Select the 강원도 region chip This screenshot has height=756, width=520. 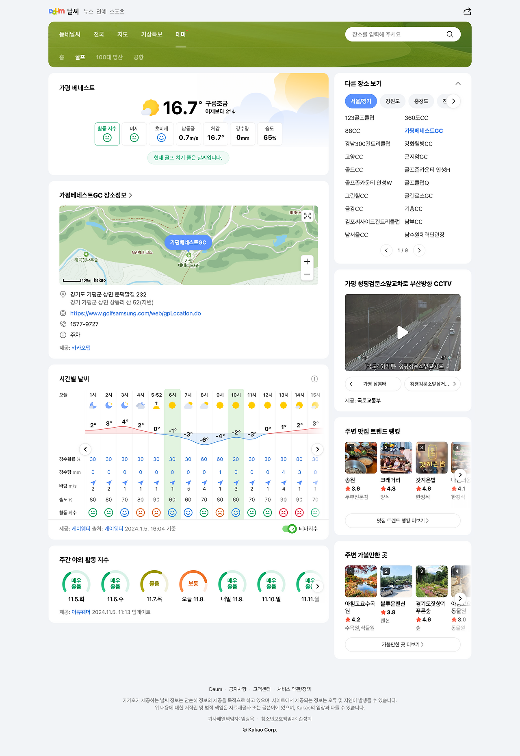point(393,101)
